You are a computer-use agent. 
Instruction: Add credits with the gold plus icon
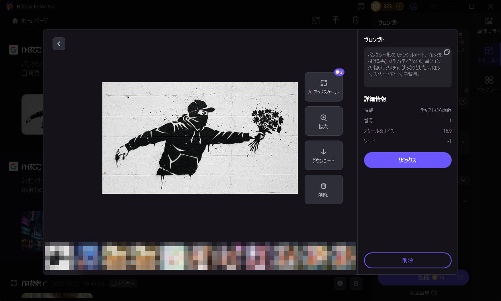click(399, 6)
